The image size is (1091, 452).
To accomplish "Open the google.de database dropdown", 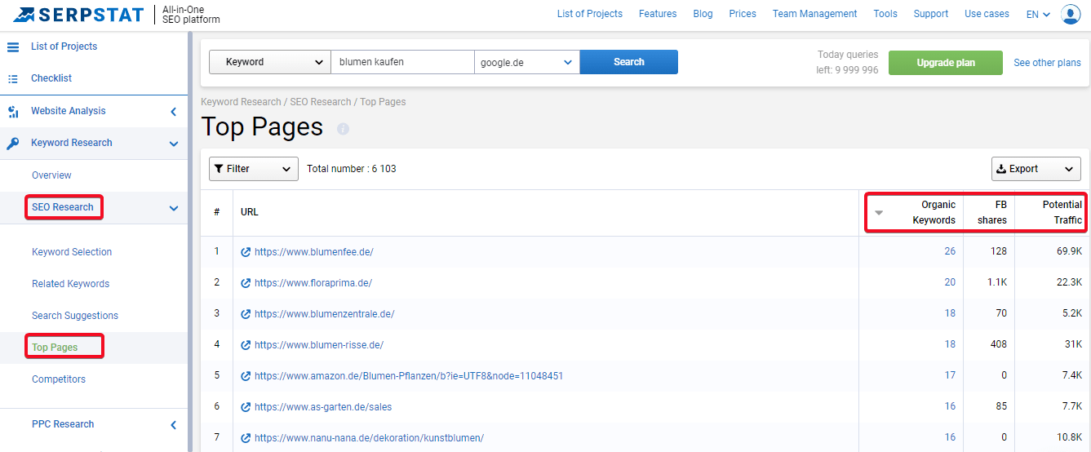I will coord(526,62).
